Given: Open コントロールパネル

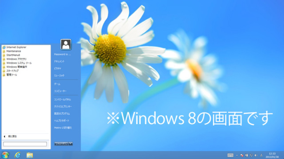Looking at the screenshot, I should pyautogui.click(x=62, y=100).
